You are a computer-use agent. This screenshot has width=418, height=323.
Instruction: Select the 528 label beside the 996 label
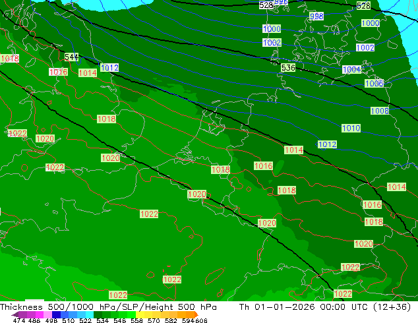(x=266, y=5)
